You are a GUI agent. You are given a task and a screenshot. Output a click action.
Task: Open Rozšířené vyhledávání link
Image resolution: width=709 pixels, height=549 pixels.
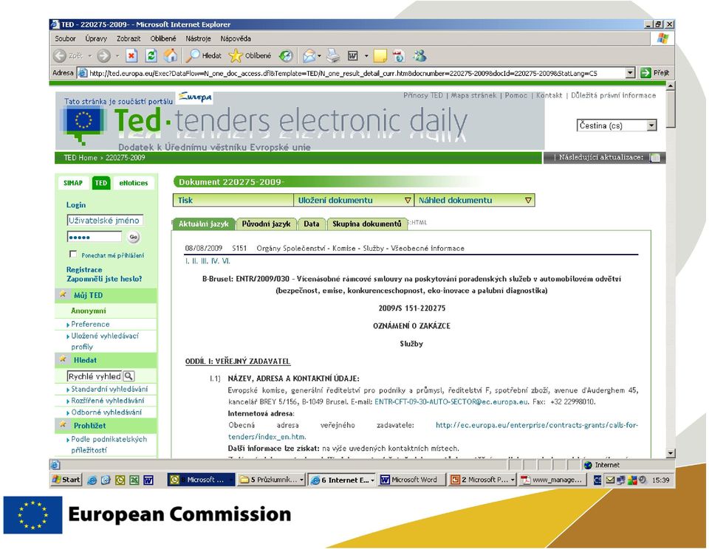[108, 401]
